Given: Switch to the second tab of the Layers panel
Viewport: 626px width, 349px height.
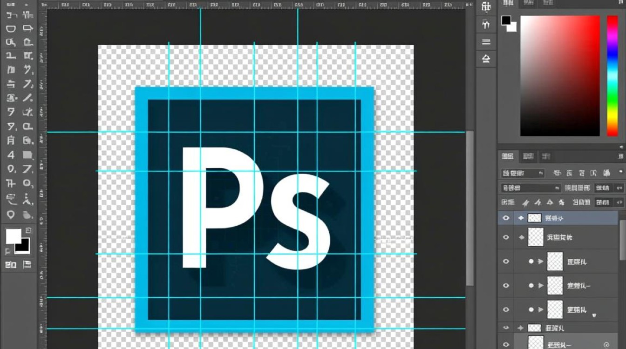Looking at the screenshot, I should pyautogui.click(x=528, y=156).
